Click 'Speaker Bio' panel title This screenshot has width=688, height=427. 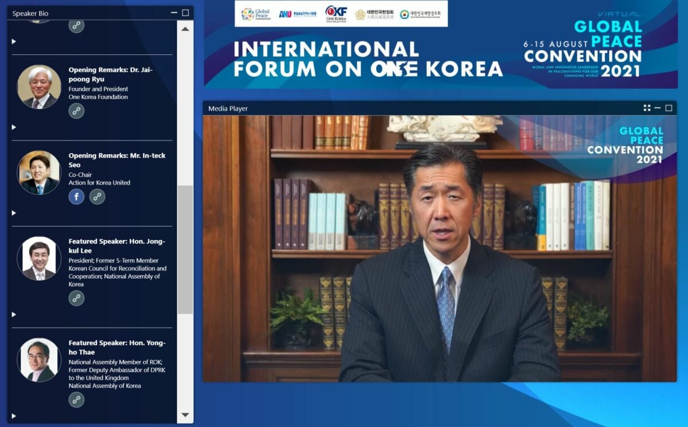[x=30, y=13]
